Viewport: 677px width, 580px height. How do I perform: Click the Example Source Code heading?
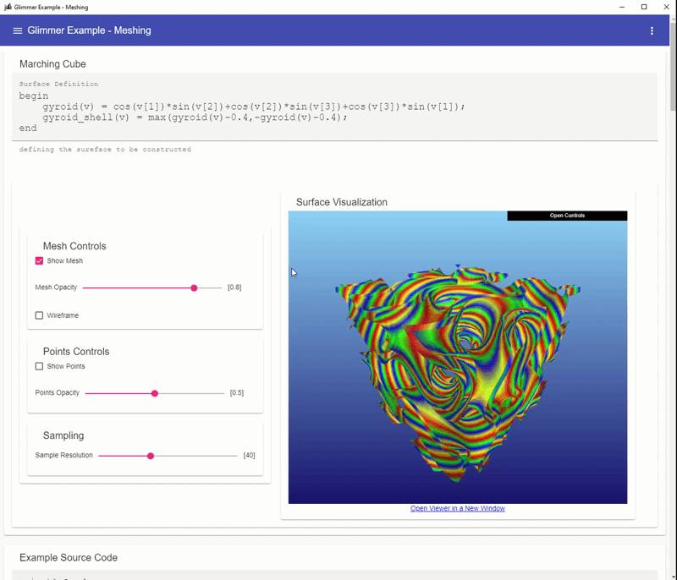(69, 558)
